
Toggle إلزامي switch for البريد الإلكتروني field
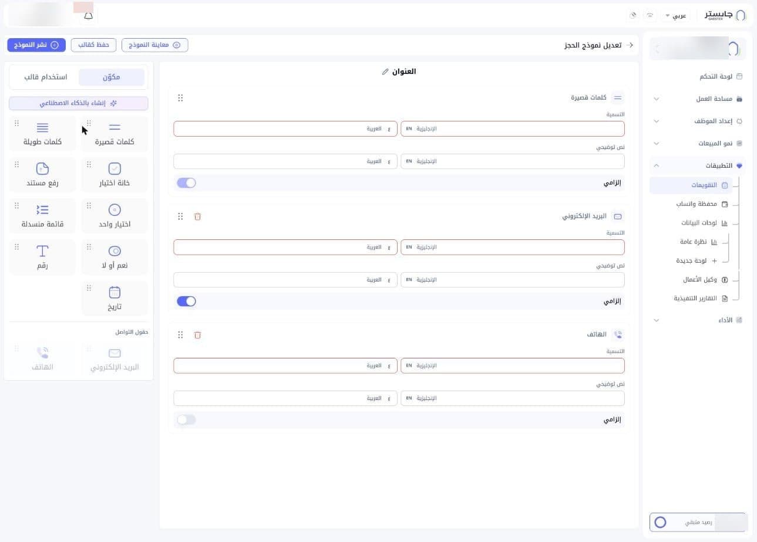(x=186, y=302)
